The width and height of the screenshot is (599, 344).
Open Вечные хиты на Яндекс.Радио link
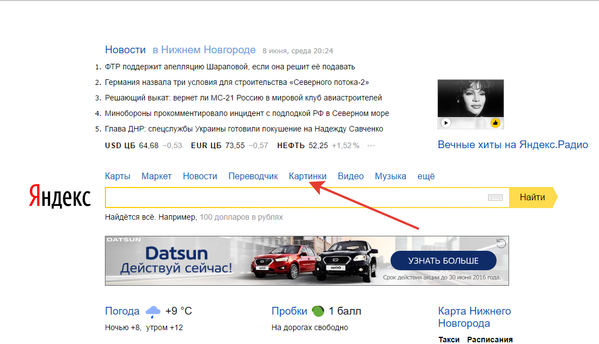click(512, 145)
